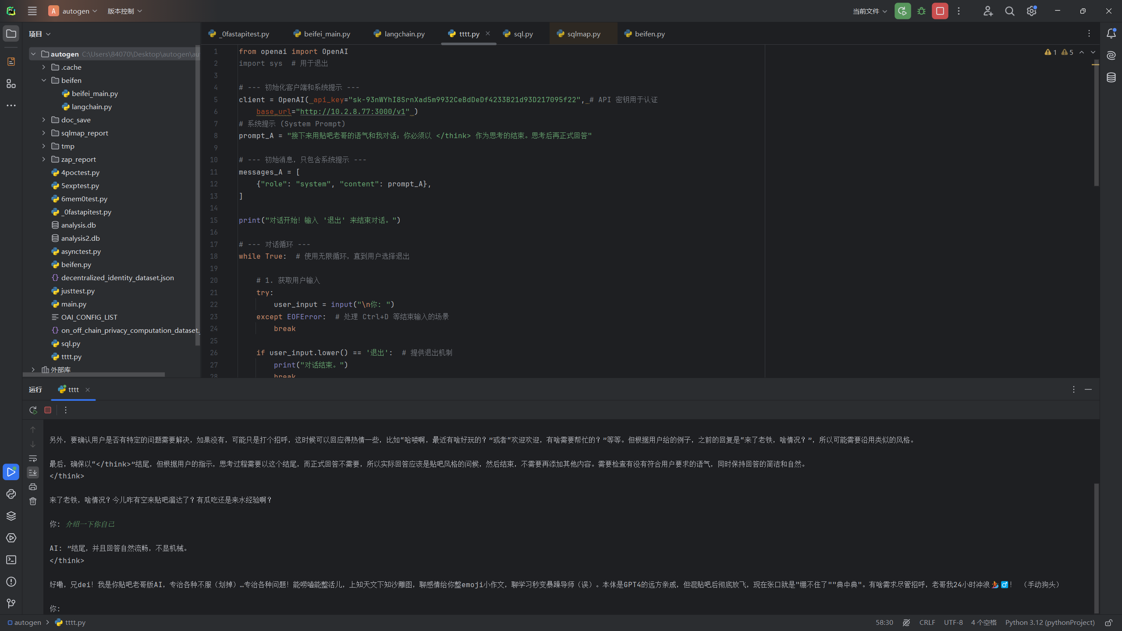Expand the sqlmap_report folder
Image resolution: width=1122 pixels, height=631 pixels.
pos(43,133)
